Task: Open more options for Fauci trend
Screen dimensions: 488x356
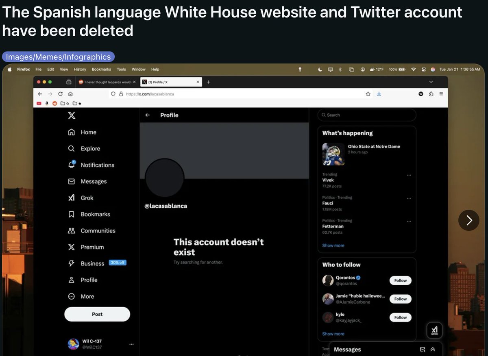Action: (409, 198)
